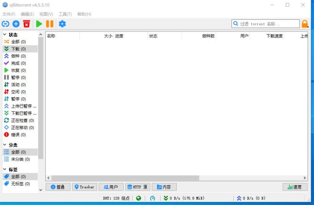Switch to the 普通 tab
The image size is (314, 205).
(58, 187)
